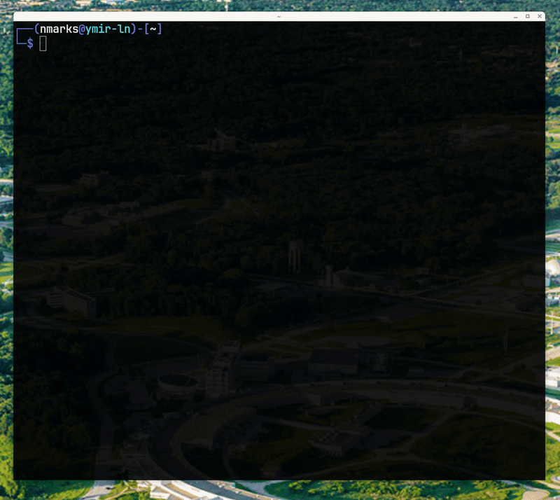Click the "@" symbol in the prompt
The width and height of the screenshot is (560, 500).
81,29
